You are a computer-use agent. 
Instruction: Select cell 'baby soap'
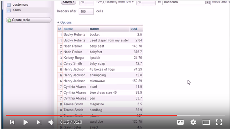click(97, 63)
